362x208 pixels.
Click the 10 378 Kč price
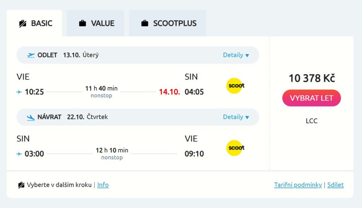(311, 78)
